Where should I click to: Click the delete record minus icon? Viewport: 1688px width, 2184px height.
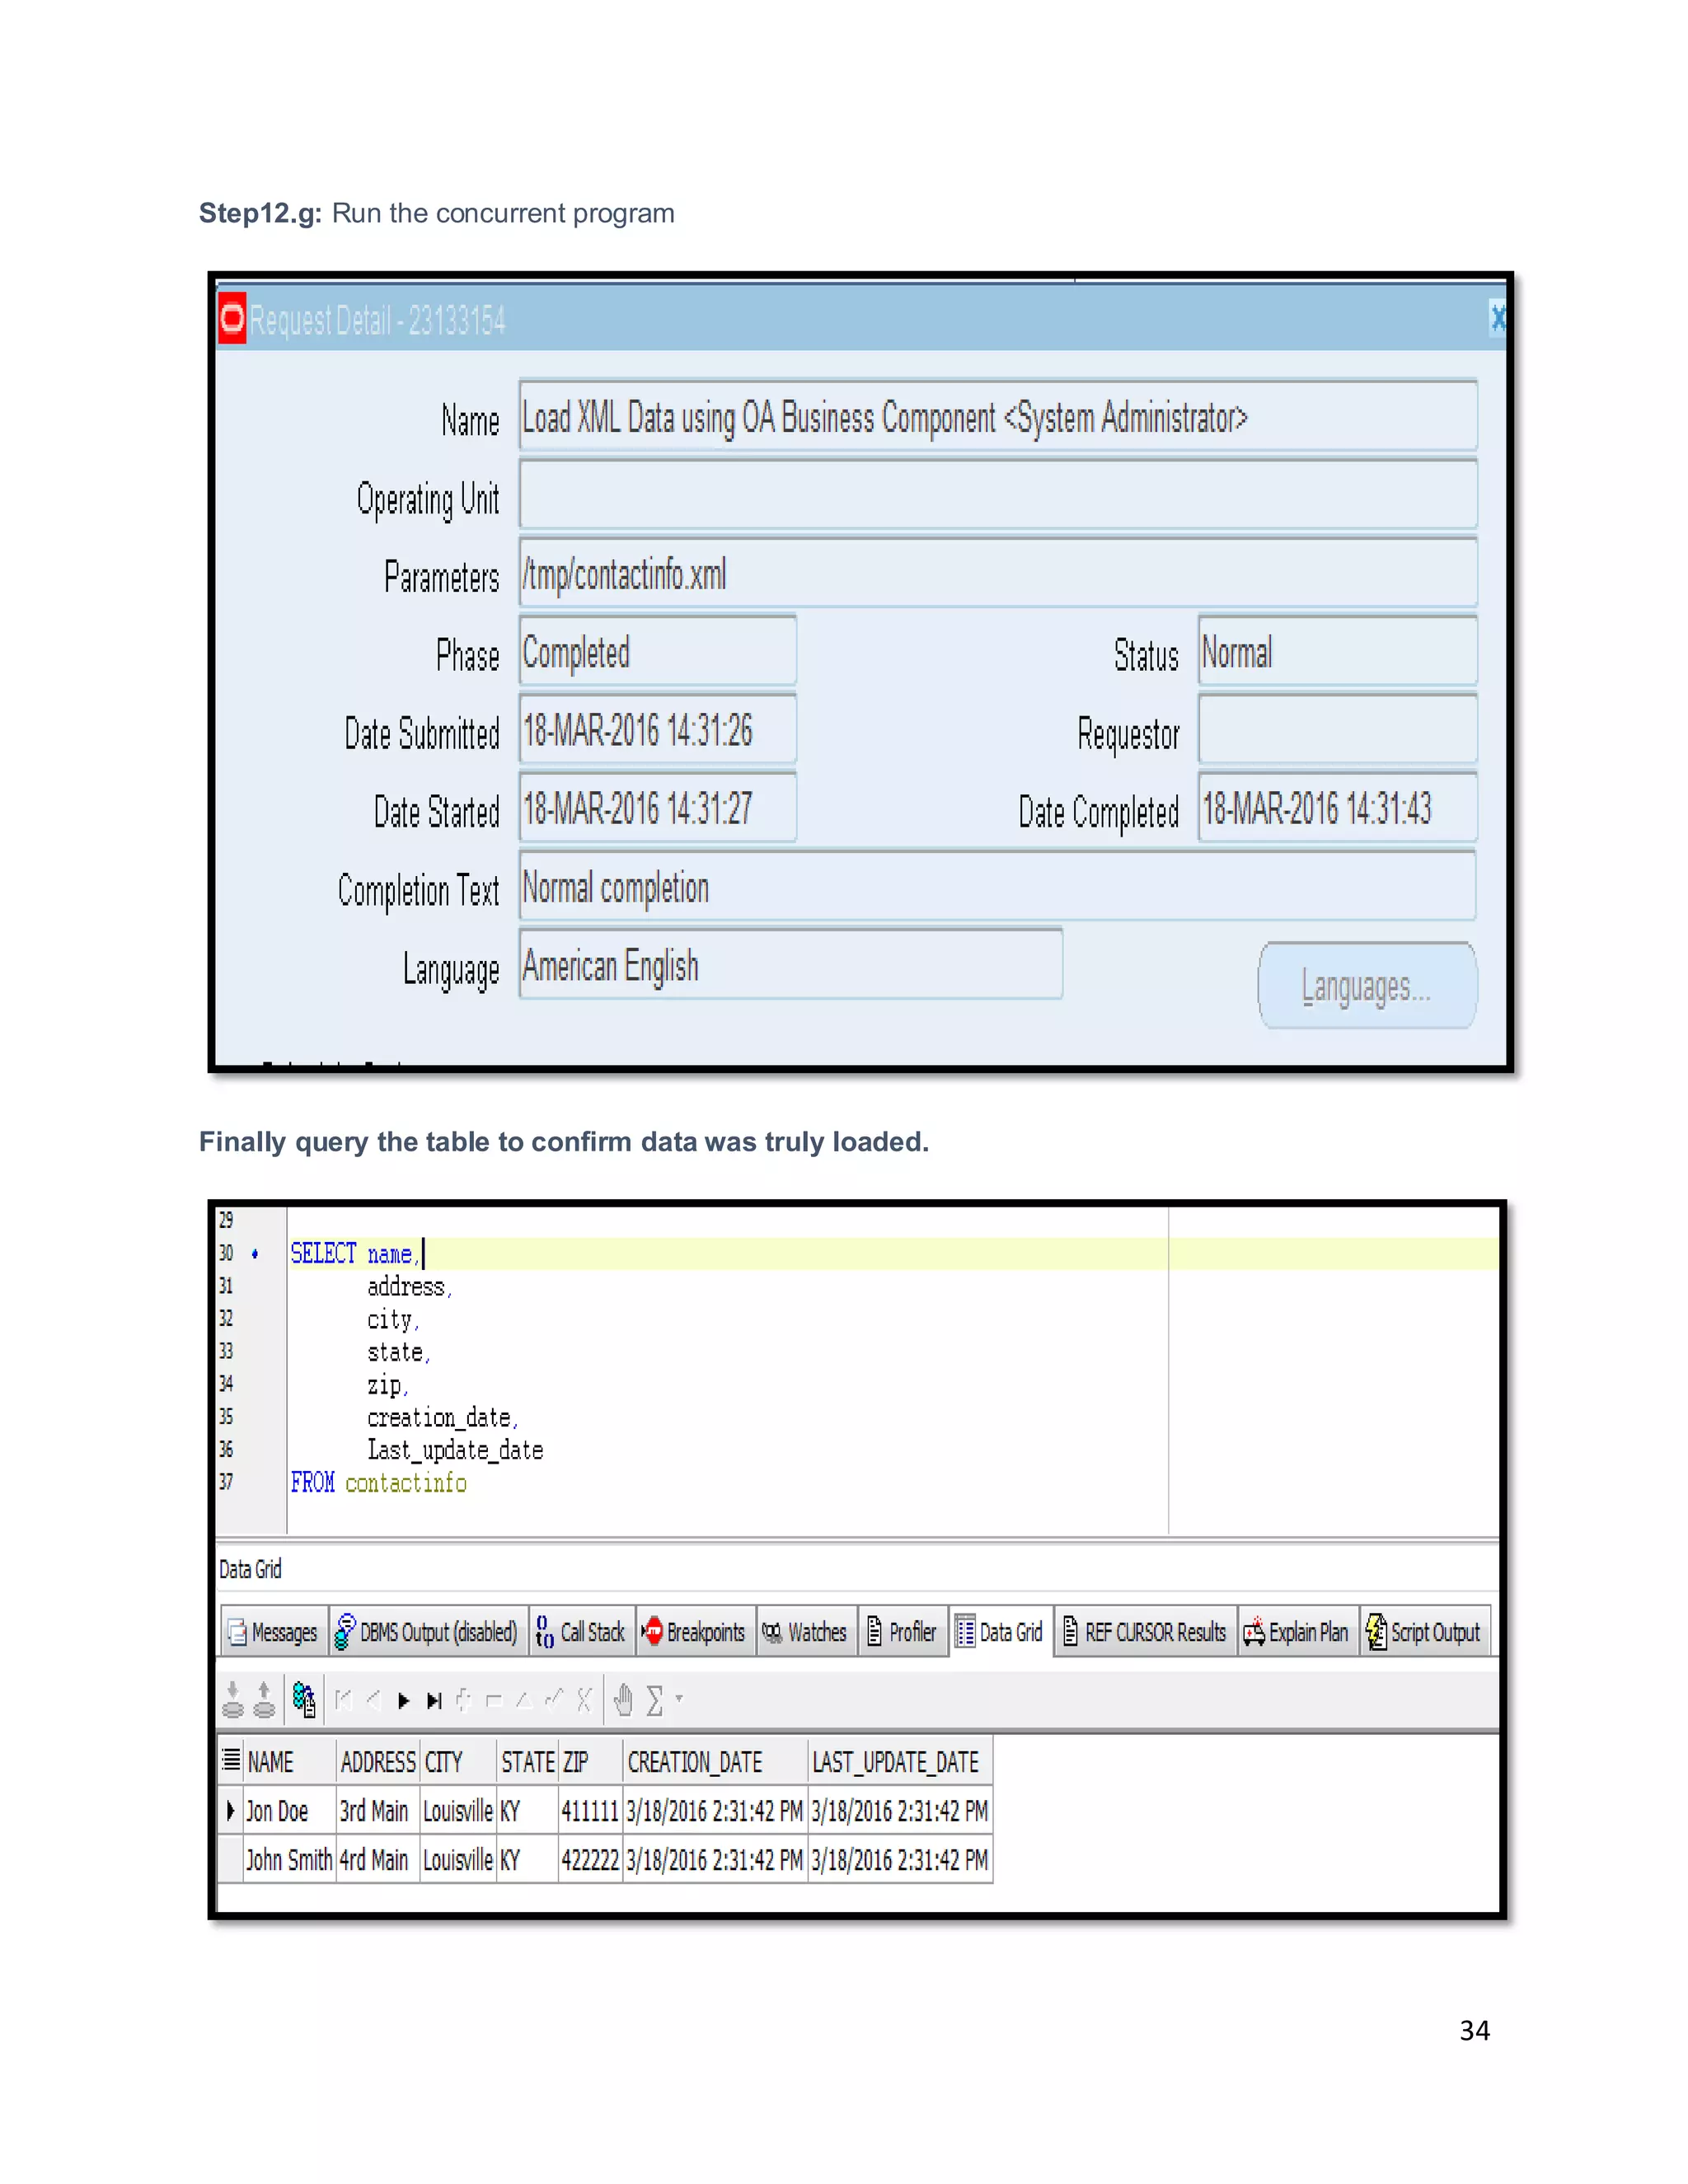coord(493,1699)
